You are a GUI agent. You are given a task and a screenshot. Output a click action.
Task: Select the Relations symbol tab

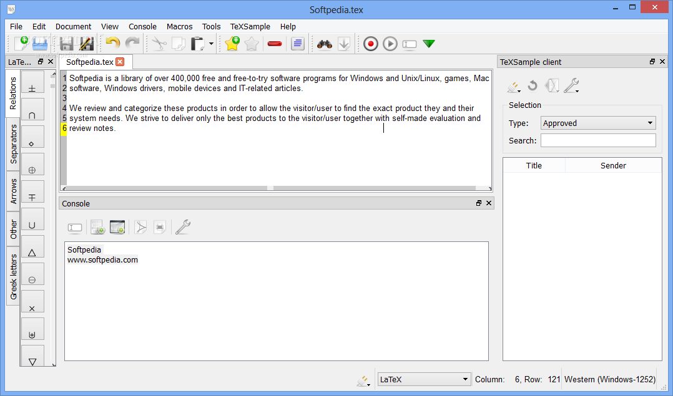[x=13, y=93]
